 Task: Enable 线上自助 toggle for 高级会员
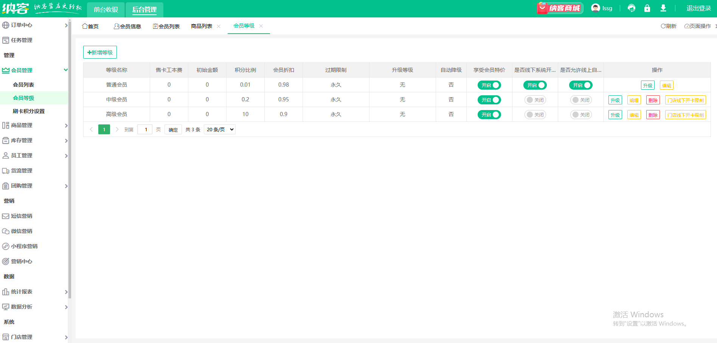[580, 115]
